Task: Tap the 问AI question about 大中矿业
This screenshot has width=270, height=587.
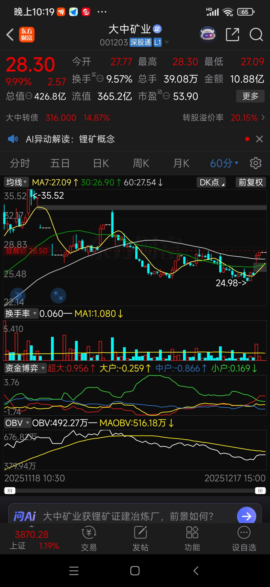Action: pos(128,516)
